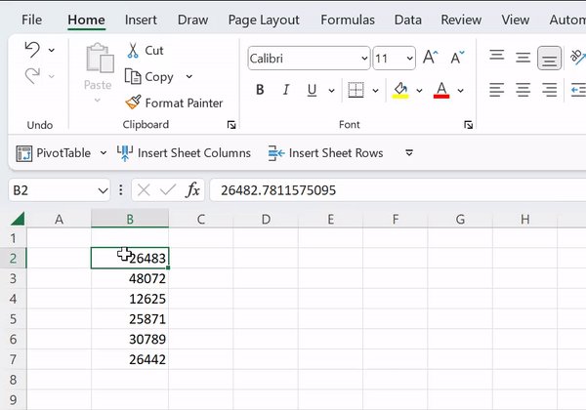Click the Redo arrow icon
The image size is (586, 410).
[x=32, y=76]
